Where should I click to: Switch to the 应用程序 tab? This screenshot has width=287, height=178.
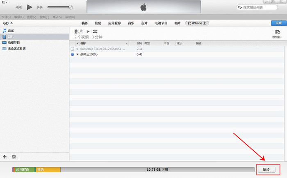pos(114,23)
